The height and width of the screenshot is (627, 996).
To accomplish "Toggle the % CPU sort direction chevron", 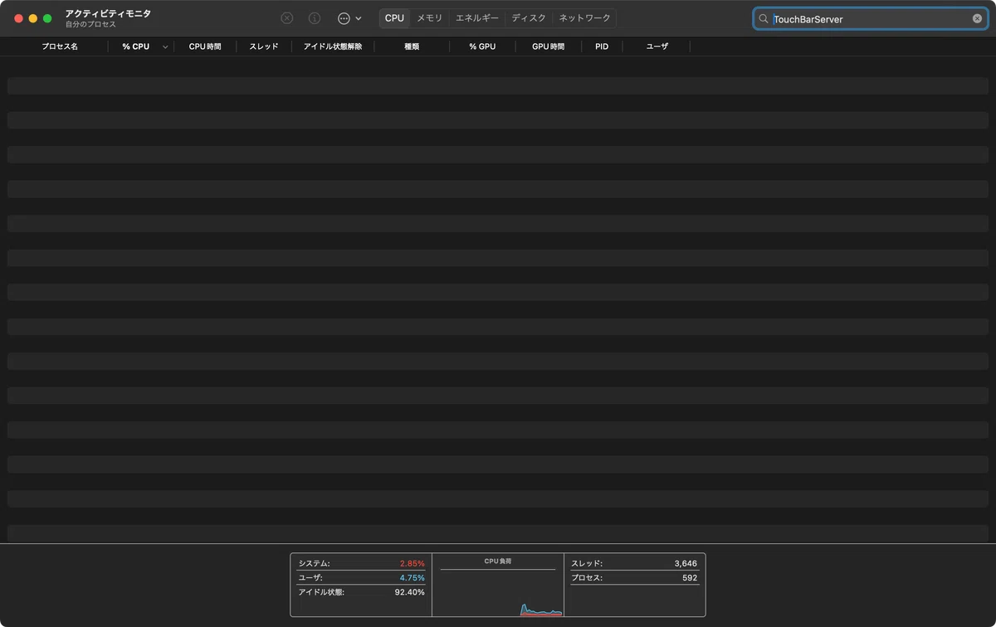I will coord(165,47).
